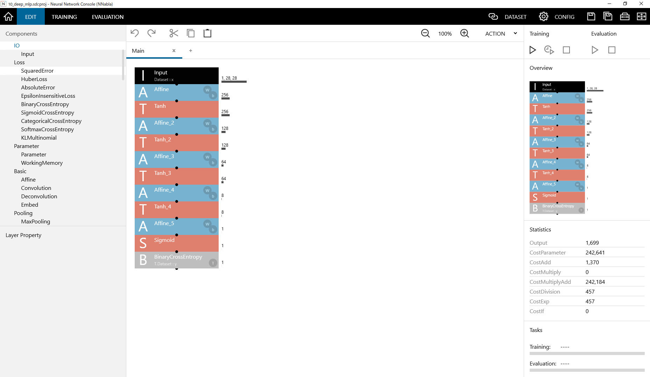Click the undo arrow icon
This screenshot has height=377, width=650.
coord(135,33)
